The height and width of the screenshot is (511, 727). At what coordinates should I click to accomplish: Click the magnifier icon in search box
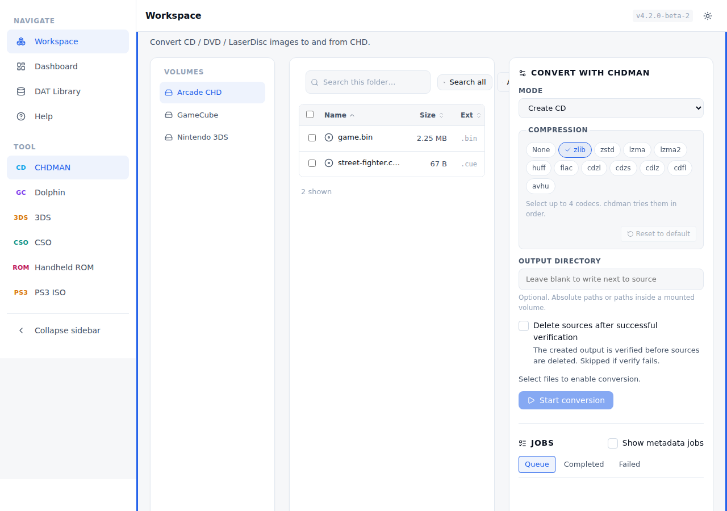tap(315, 82)
